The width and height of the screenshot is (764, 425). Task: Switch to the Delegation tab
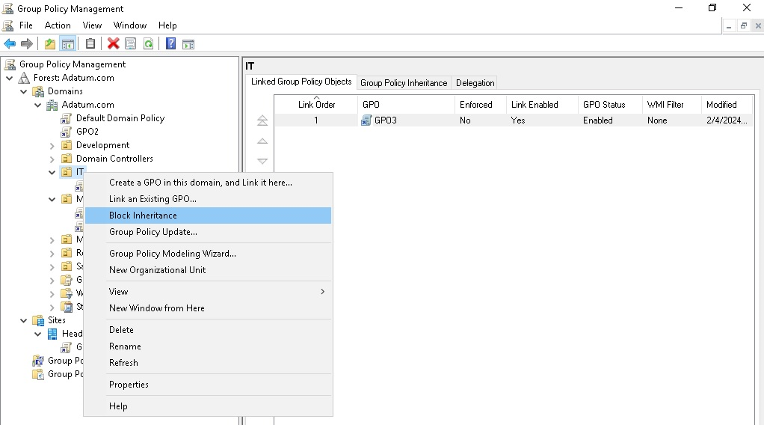(x=475, y=83)
